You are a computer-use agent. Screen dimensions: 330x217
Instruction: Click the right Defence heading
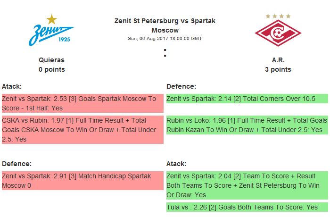click(181, 86)
